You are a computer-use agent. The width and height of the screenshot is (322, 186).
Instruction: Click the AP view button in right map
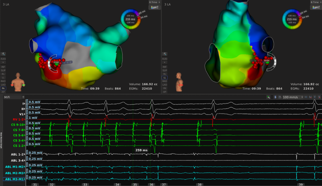click(x=165, y=92)
